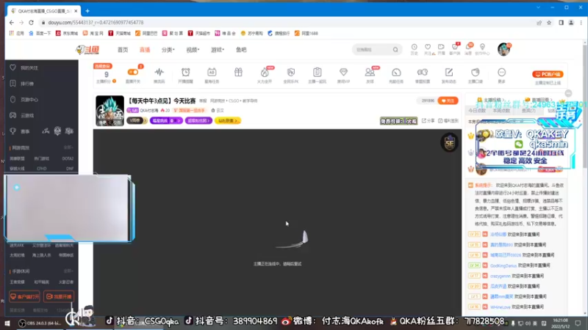Expand the 视频 dropdown menu
This screenshot has height=330, width=588.
(x=193, y=50)
